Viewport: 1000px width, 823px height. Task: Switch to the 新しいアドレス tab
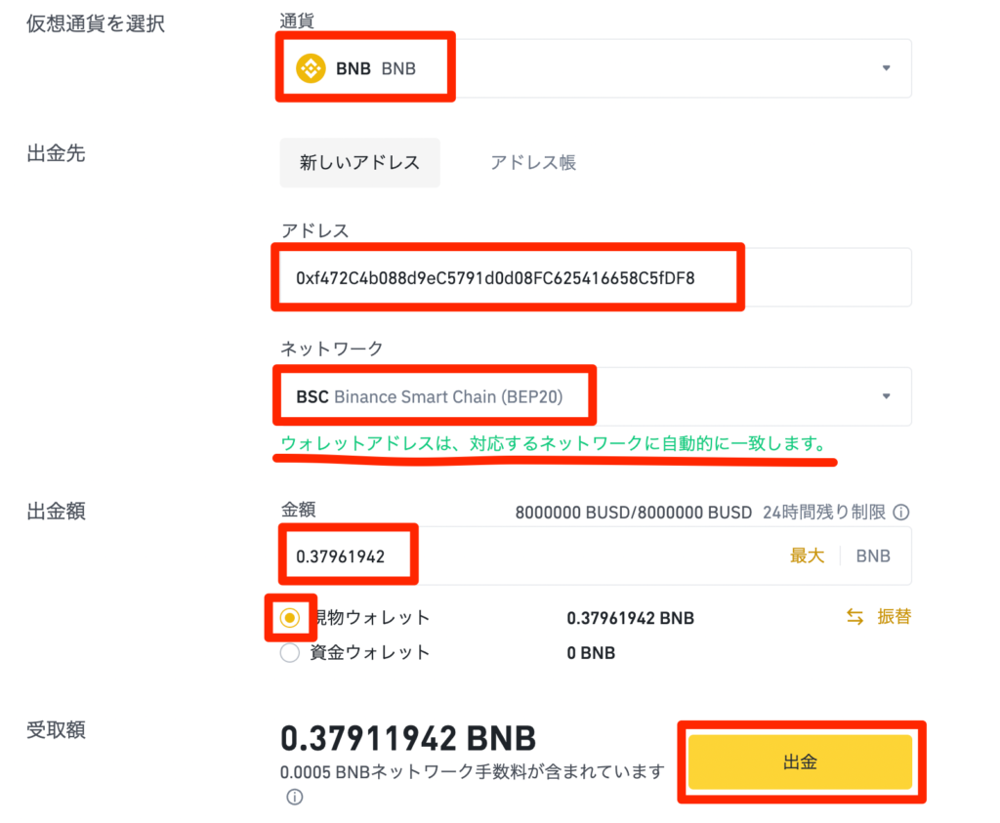click(x=359, y=162)
